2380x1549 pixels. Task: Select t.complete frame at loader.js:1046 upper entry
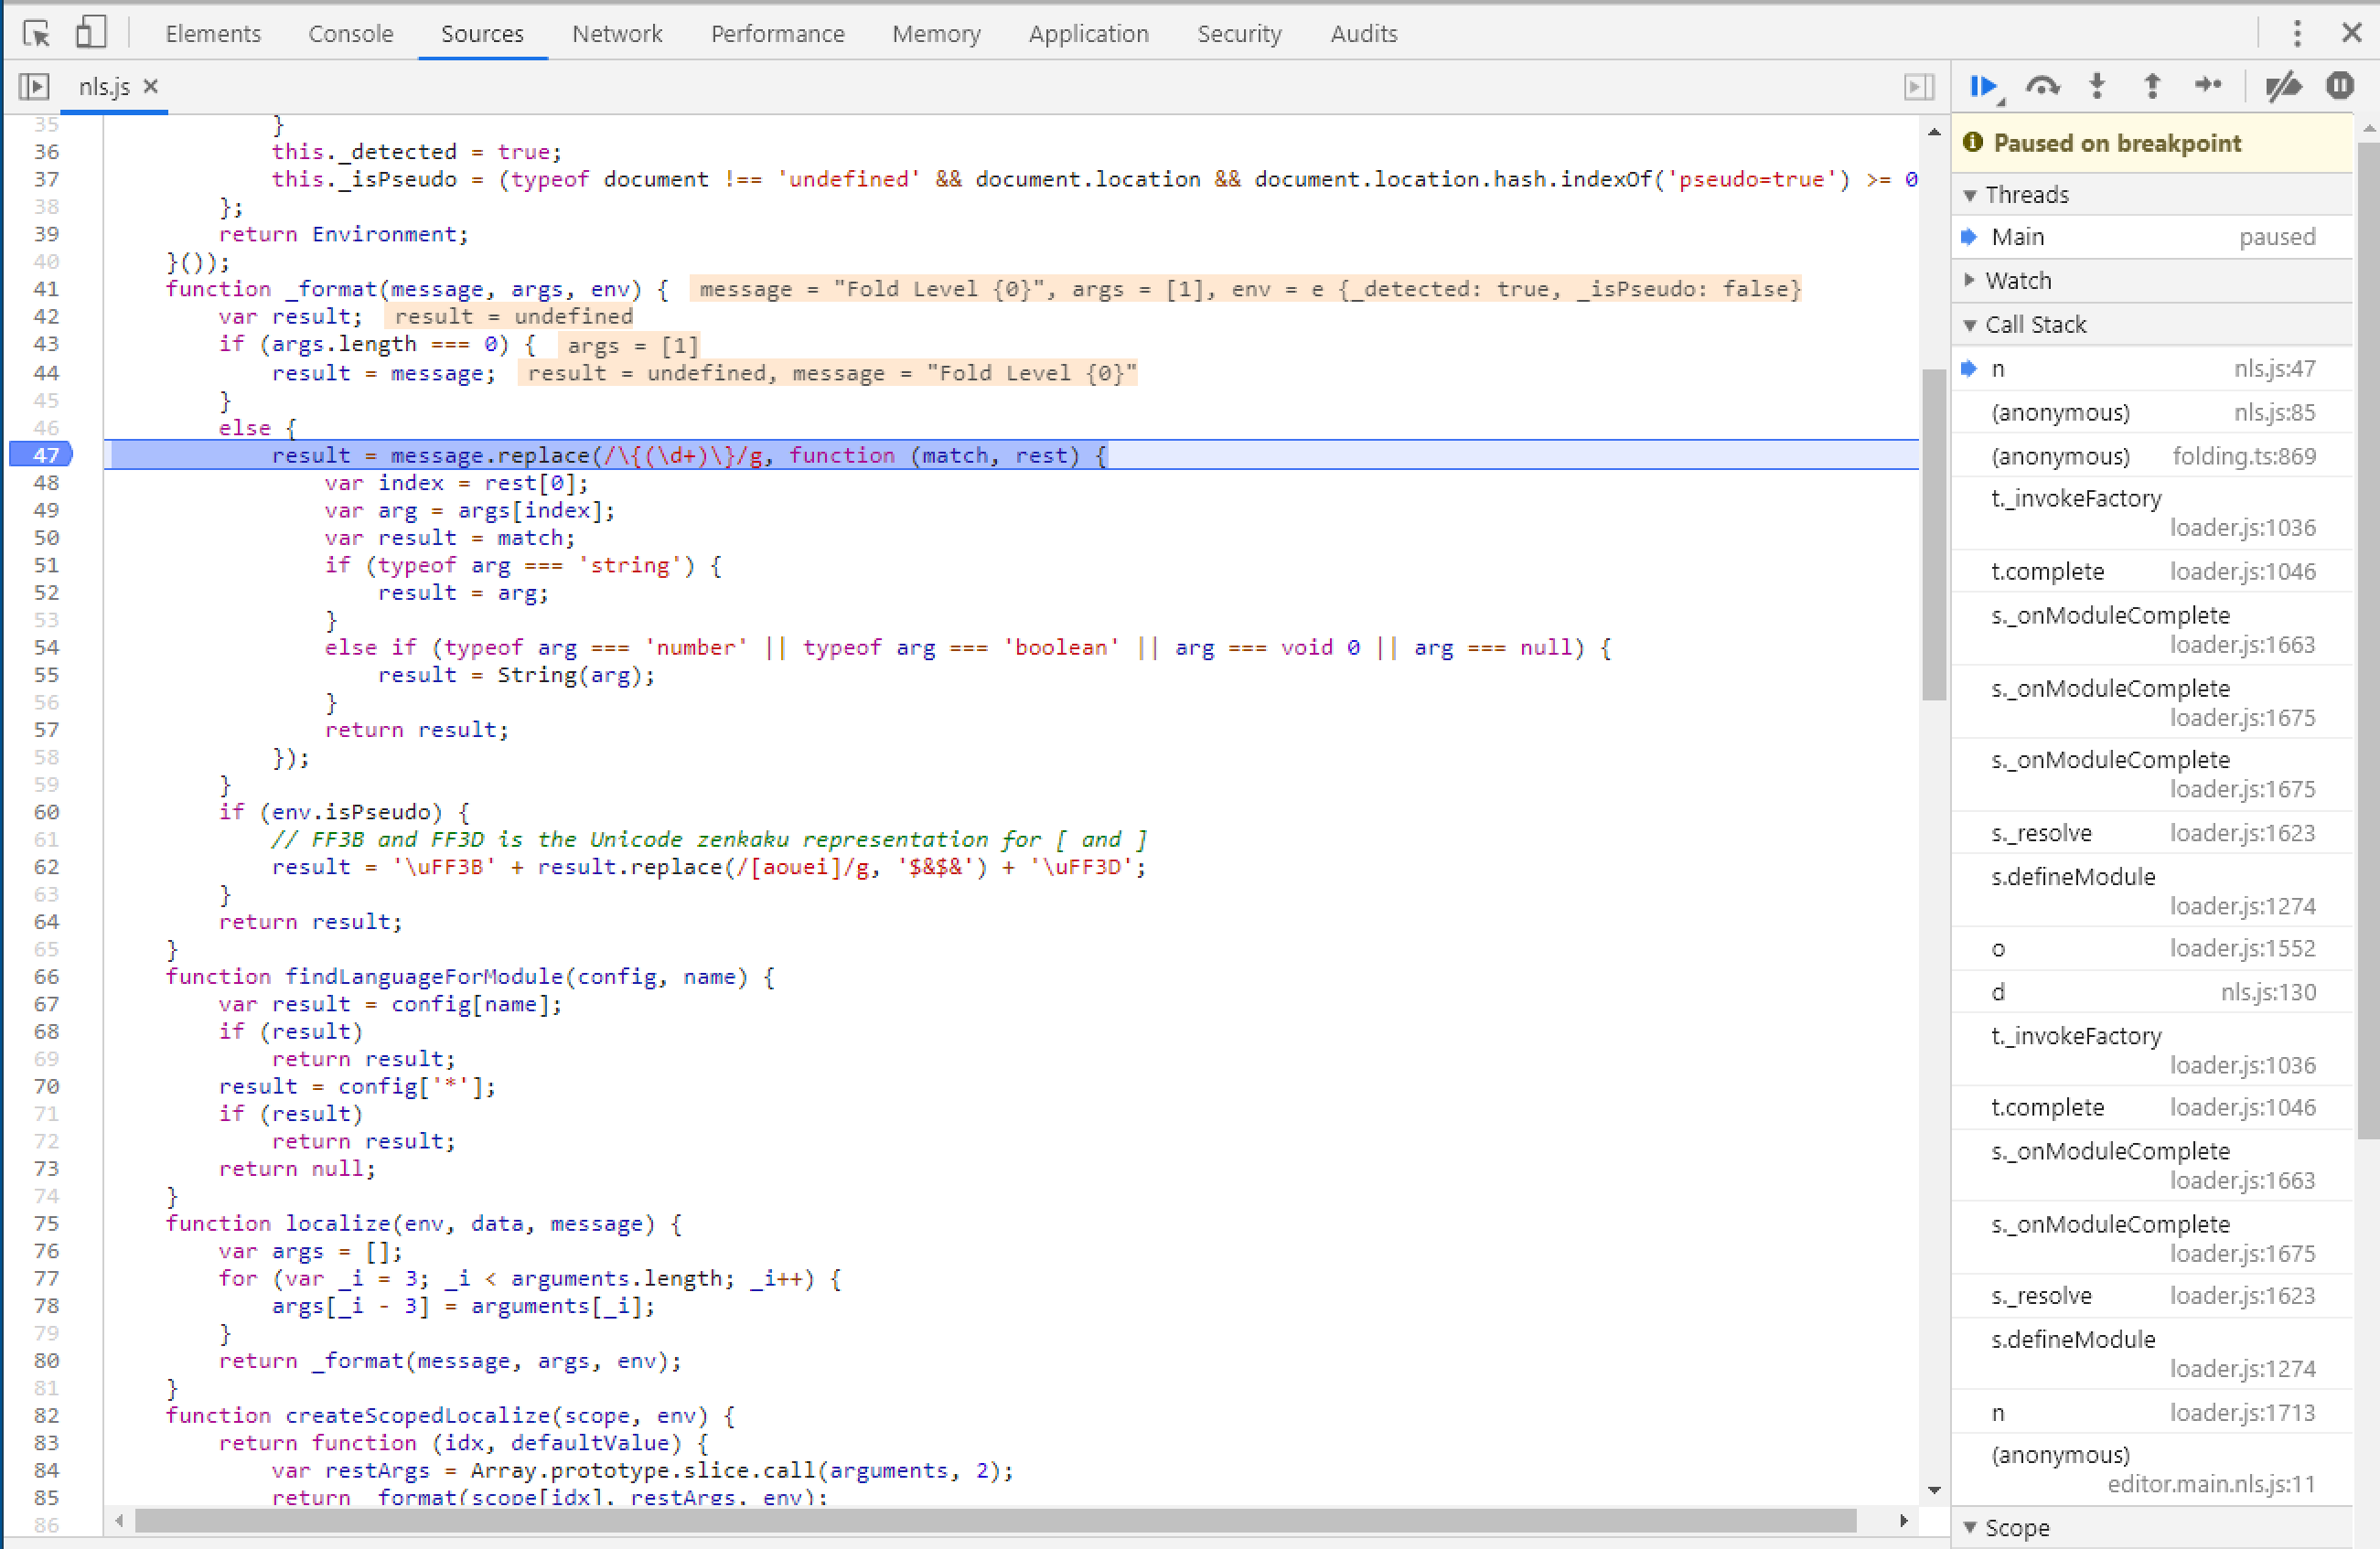point(2150,571)
